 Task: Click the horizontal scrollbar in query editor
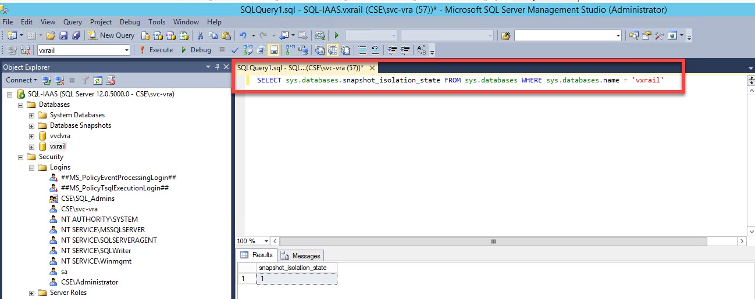point(492,241)
